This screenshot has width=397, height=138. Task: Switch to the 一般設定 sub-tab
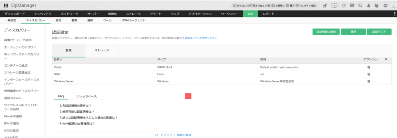click(10, 20)
